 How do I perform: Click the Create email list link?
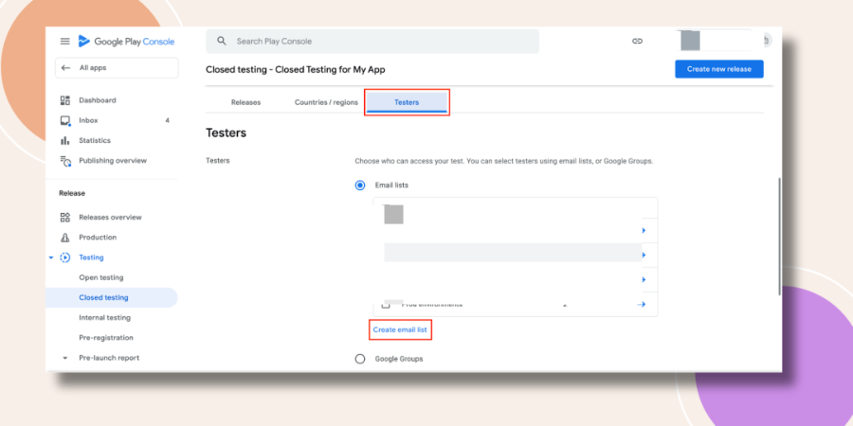point(400,329)
